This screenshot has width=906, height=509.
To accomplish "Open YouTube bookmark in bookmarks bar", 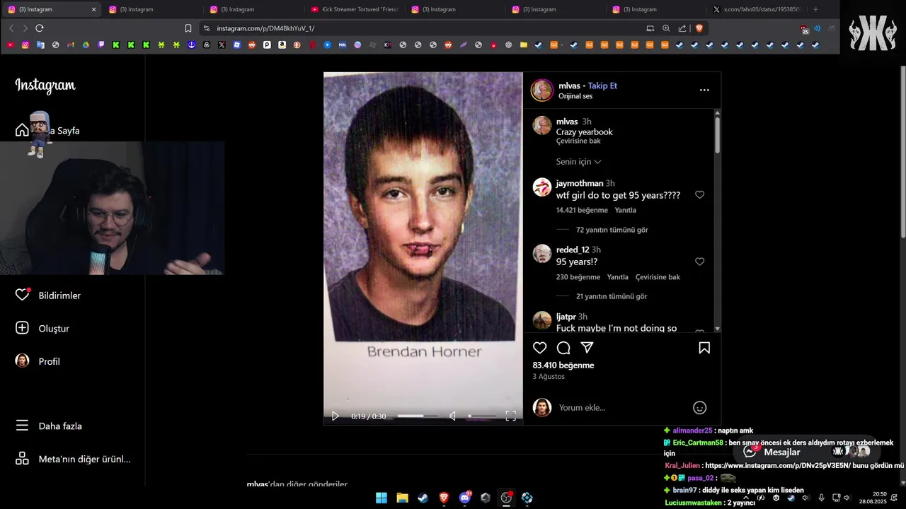I will pos(10,45).
